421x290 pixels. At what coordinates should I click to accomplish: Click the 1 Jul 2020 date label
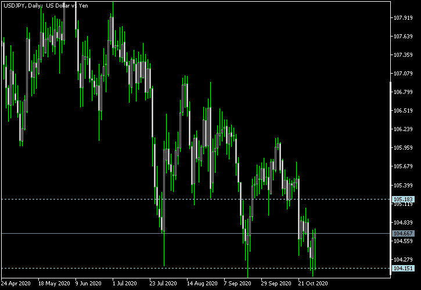click(x=125, y=284)
